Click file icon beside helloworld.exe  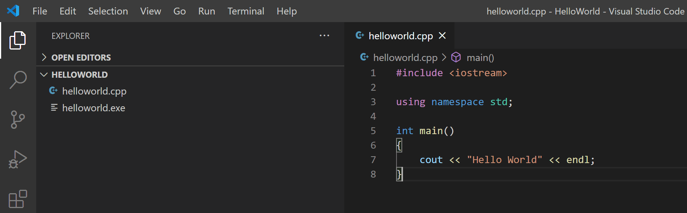[54, 107]
